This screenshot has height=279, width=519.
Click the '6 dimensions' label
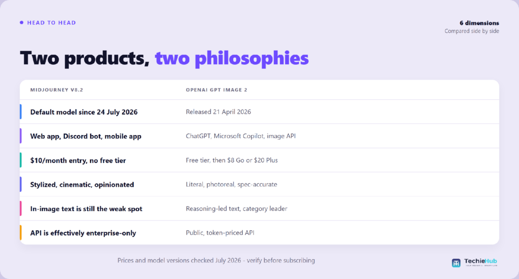pos(479,23)
